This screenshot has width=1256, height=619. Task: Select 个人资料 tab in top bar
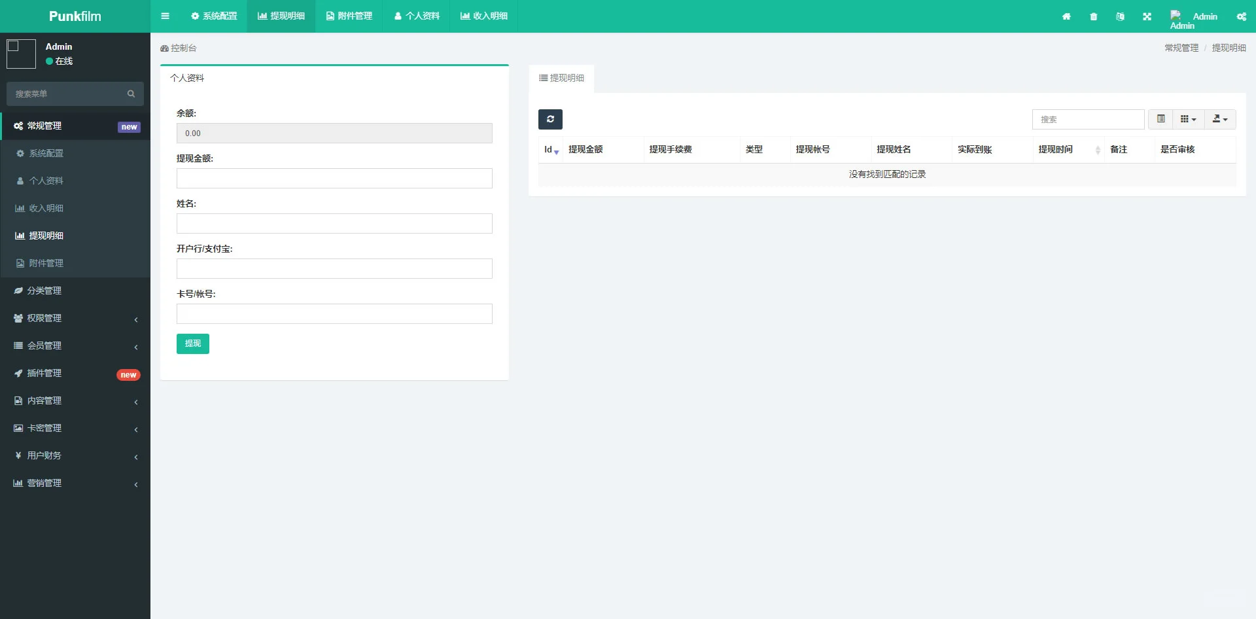pos(417,16)
